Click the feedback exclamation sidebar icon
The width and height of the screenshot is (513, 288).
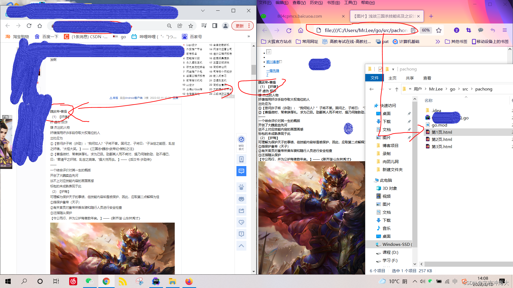click(x=241, y=234)
